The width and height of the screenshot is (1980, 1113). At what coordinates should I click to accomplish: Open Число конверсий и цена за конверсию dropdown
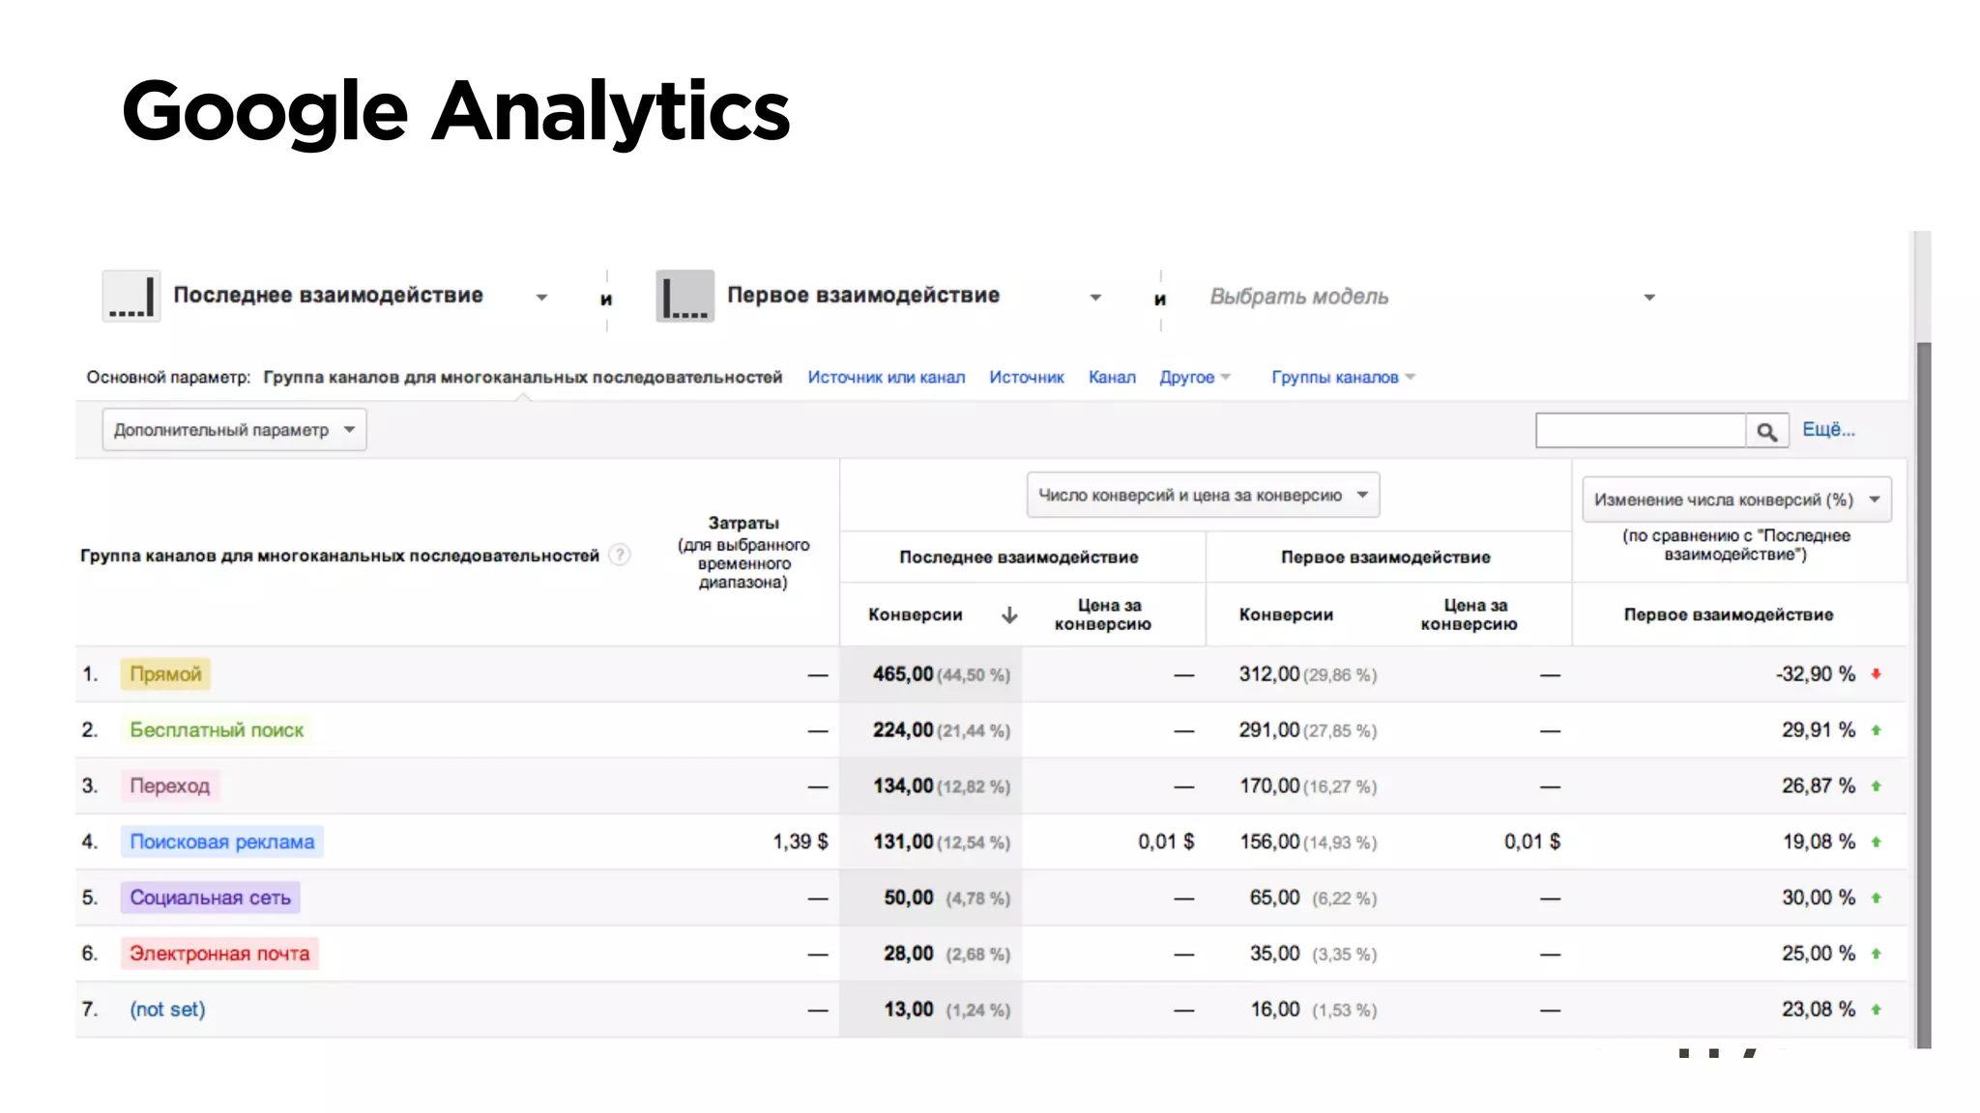(1203, 495)
